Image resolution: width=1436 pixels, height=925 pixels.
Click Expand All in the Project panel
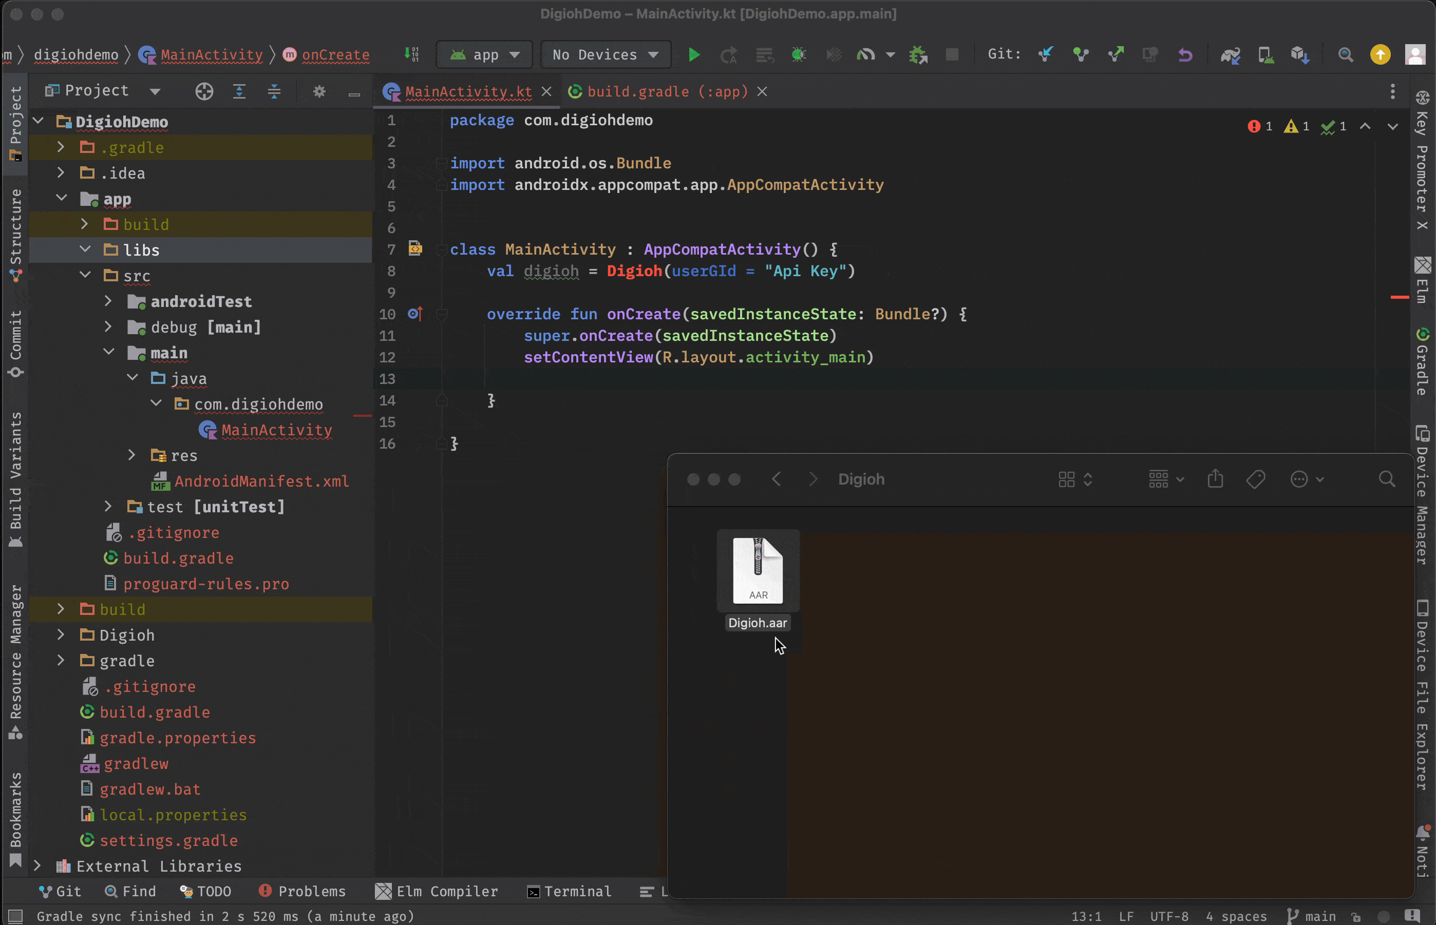(x=239, y=91)
